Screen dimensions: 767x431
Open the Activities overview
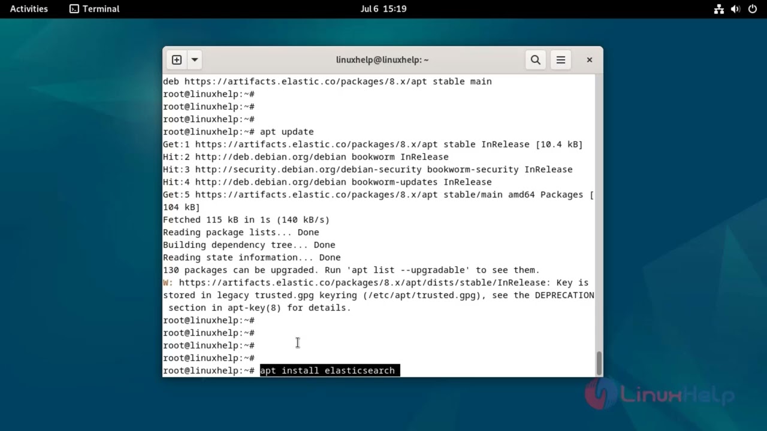[x=29, y=9]
